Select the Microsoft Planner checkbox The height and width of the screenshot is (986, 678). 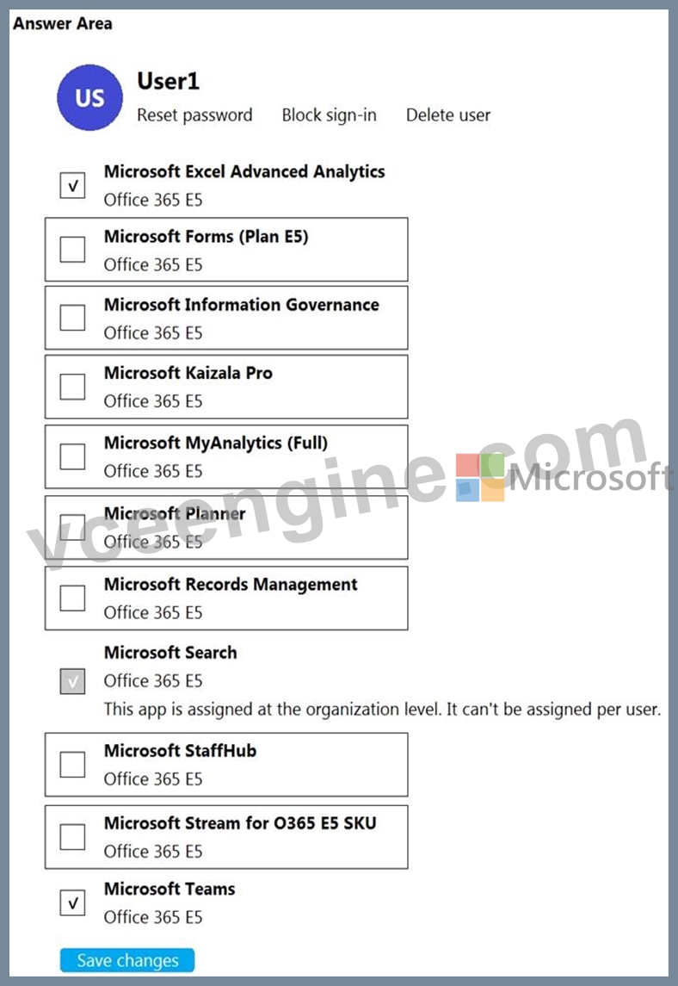pos(72,527)
